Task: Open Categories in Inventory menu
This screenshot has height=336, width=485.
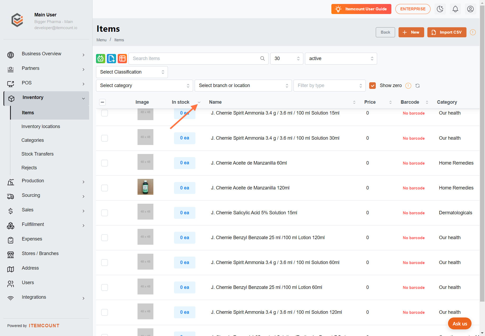Action: (x=33, y=140)
